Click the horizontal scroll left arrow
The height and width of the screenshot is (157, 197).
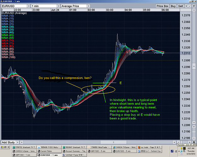22,142
